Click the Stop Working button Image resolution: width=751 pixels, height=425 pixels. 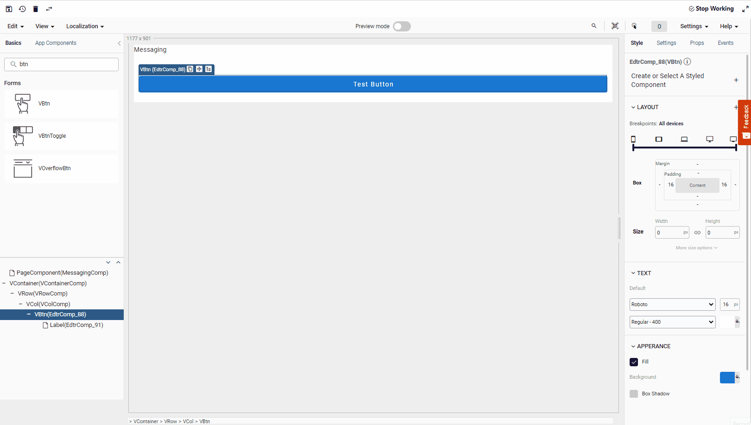pyautogui.click(x=711, y=9)
